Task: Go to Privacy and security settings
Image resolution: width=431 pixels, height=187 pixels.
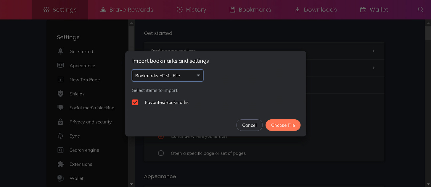Action: 91,122
